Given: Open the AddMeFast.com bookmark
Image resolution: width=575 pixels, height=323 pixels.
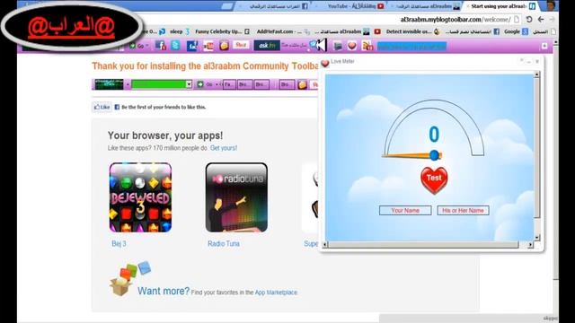Looking at the screenshot, I should click(x=284, y=32).
